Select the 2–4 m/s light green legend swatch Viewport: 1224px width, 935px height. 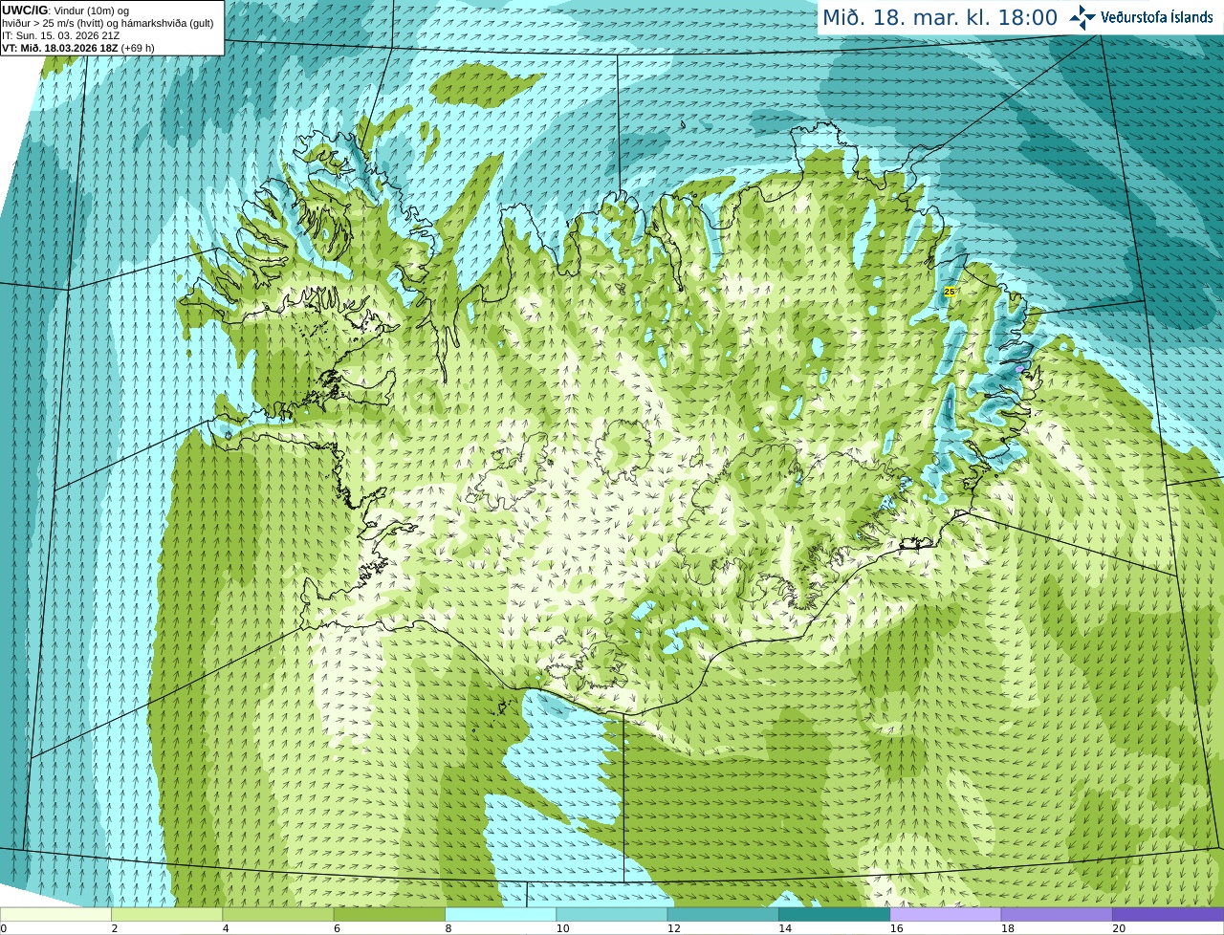point(166,914)
